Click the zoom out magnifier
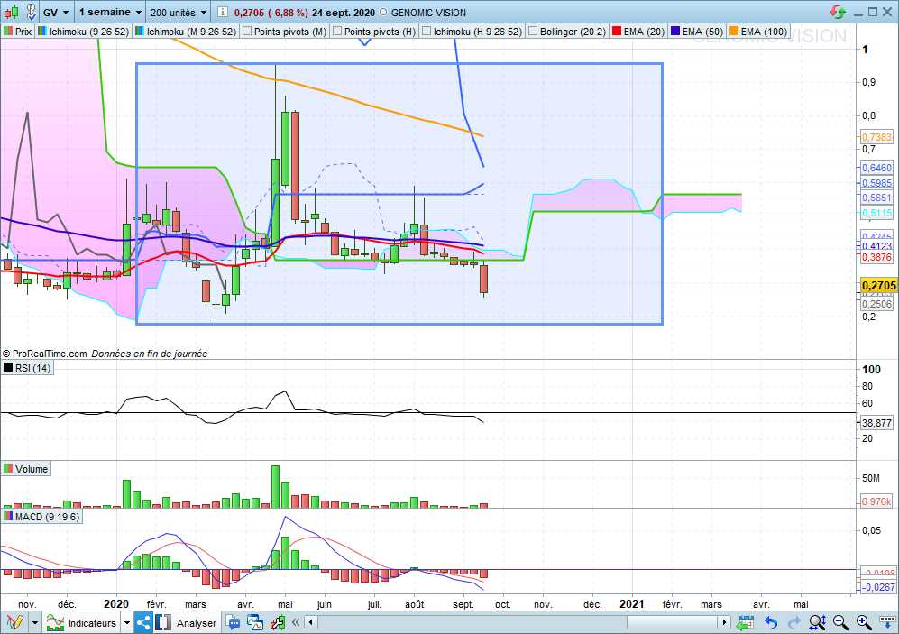 [x=840, y=622]
